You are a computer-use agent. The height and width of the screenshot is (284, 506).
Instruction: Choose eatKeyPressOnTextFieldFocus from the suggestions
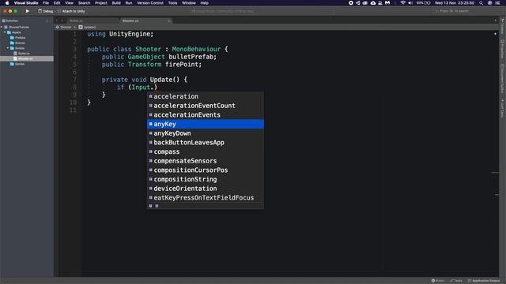[x=206, y=198]
